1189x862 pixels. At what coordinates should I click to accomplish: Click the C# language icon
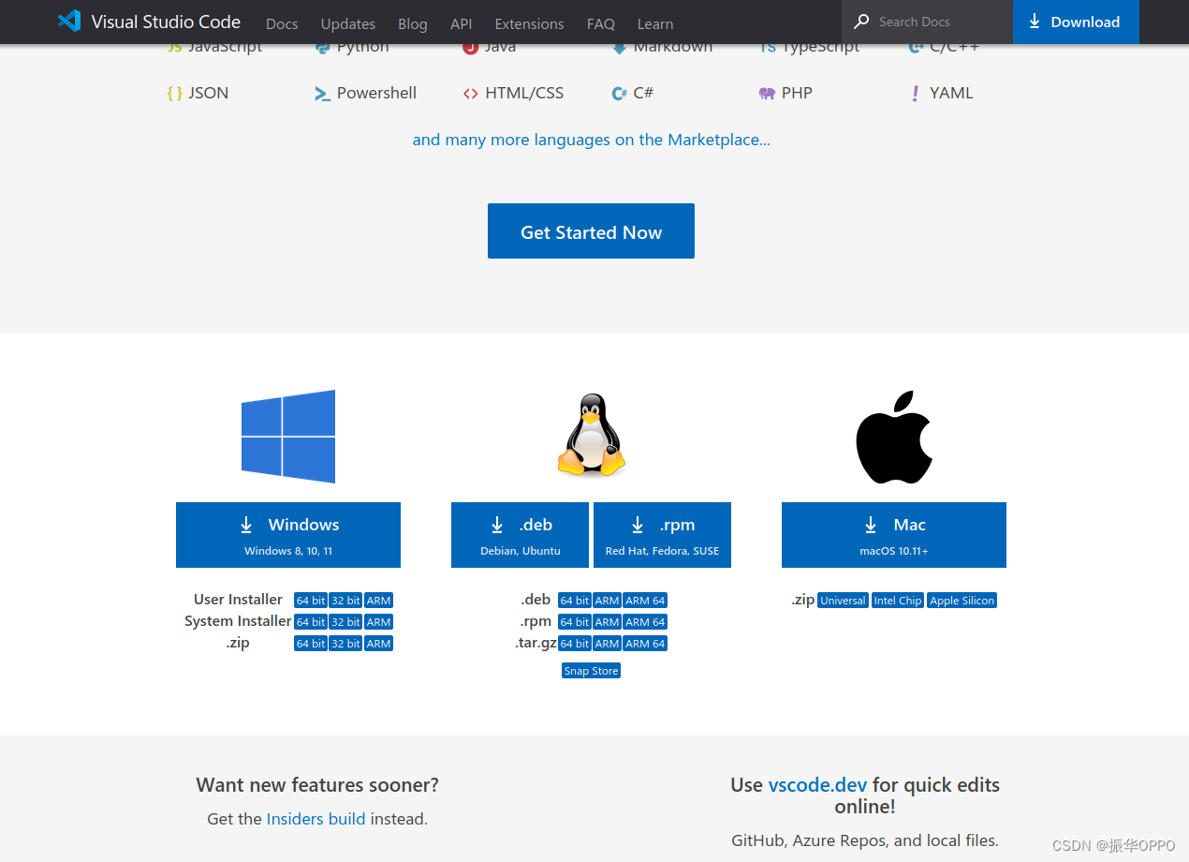[x=619, y=94]
